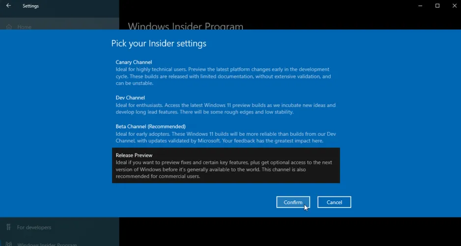461x246 pixels.
Task: Click the For developers sidebar icon
Action: (x=8, y=227)
